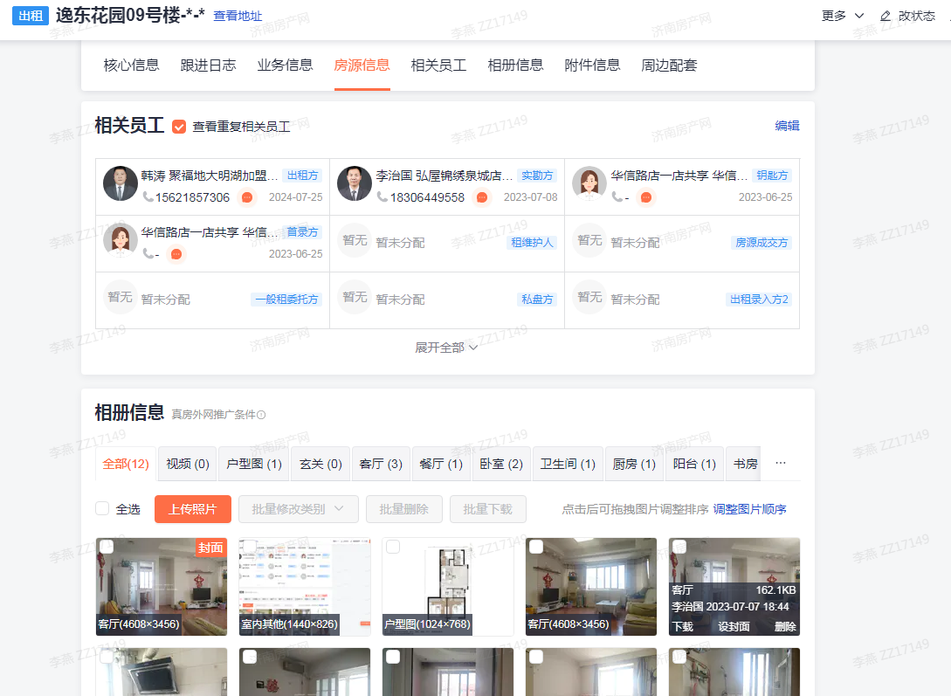951x696 pixels.
Task: Click the pencil icon beside 改状态
Action: point(886,16)
